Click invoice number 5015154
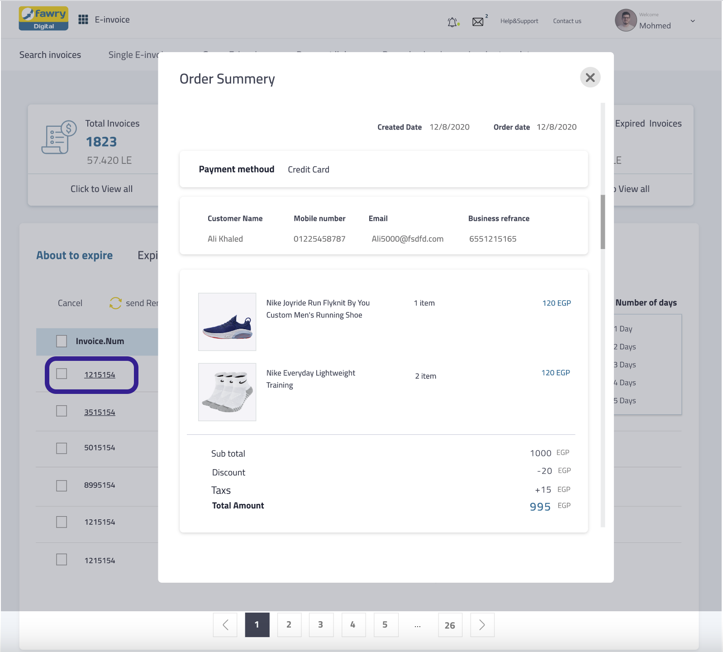 point(100,448)
